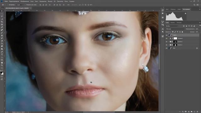
Task: Click the delete layer trash icon
Action: (198, 112)
